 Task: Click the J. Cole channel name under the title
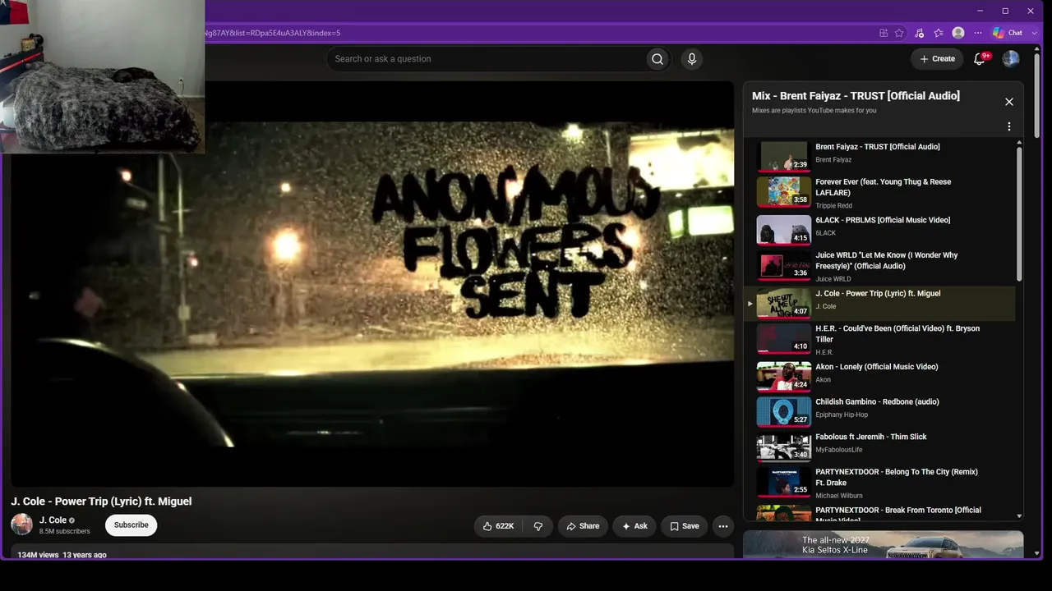coord(53,520)
